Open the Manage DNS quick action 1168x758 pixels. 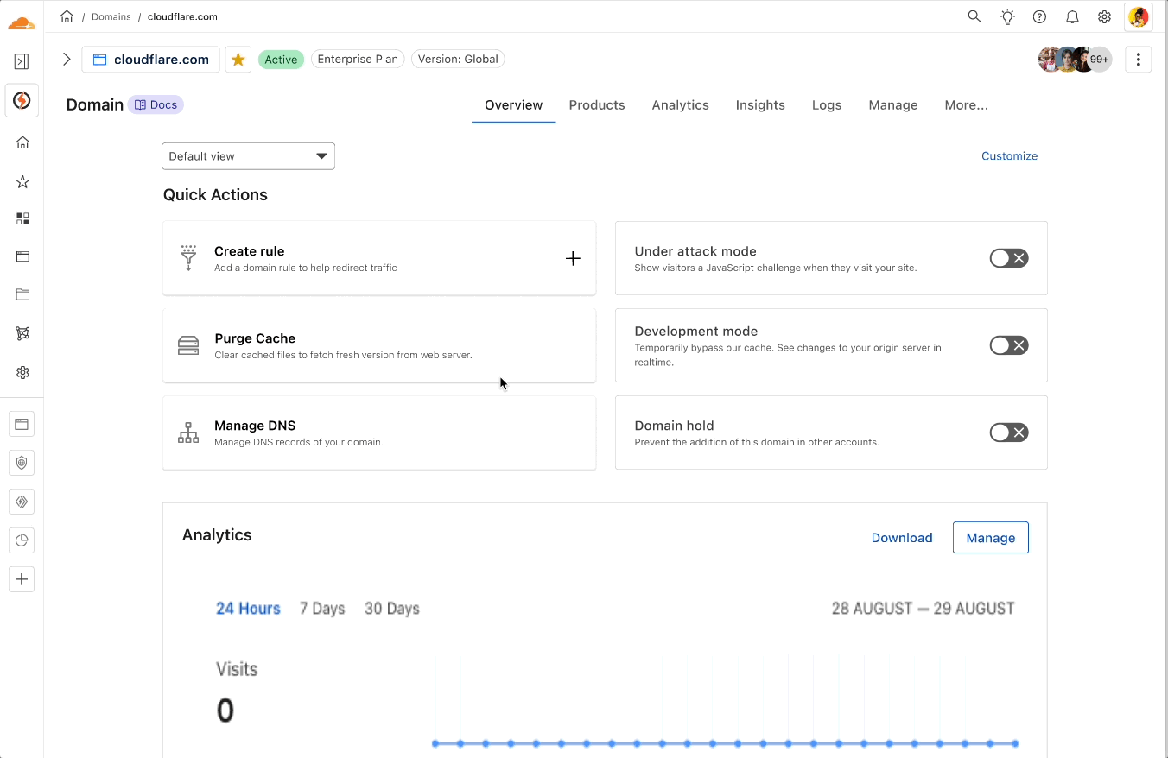379,433
